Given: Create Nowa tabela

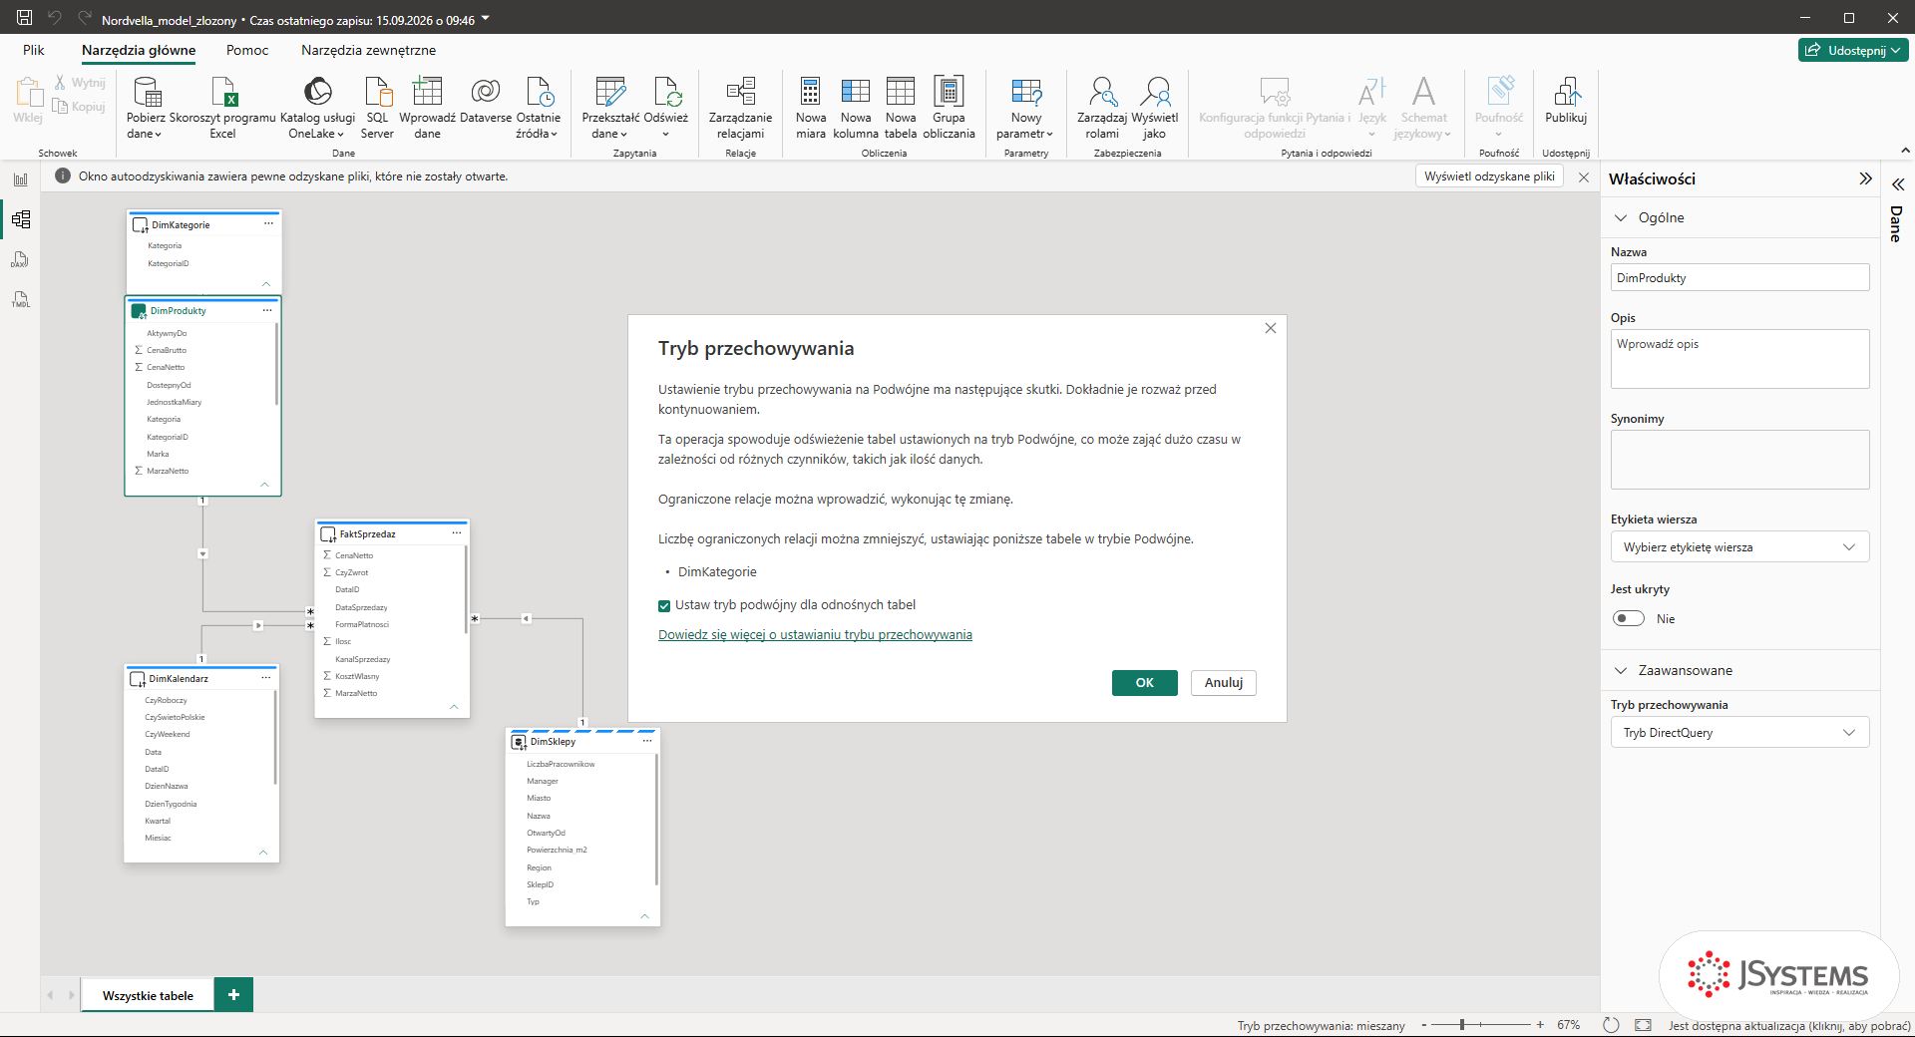Looking at the screenshot, I should click(x=901, y=108).
